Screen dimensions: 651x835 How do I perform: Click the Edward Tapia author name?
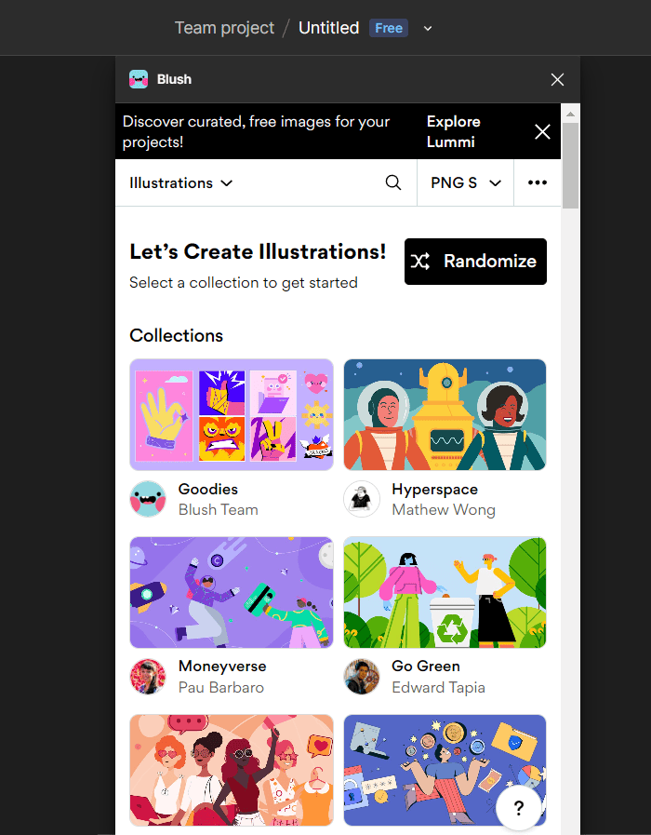pyautogui.click(x=438, y=688)
